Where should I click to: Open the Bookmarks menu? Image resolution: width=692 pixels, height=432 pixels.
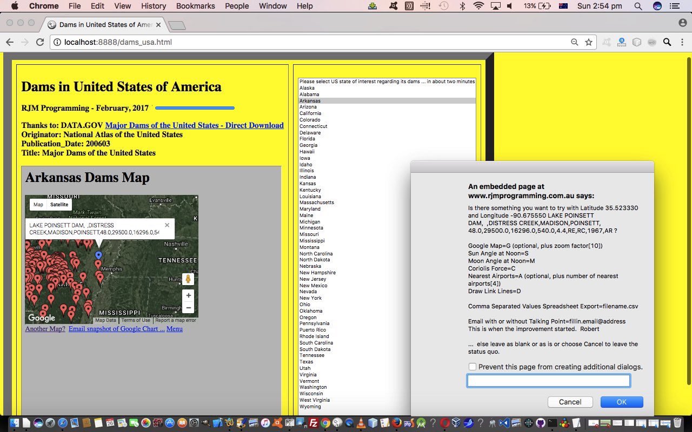pos(196,6)
